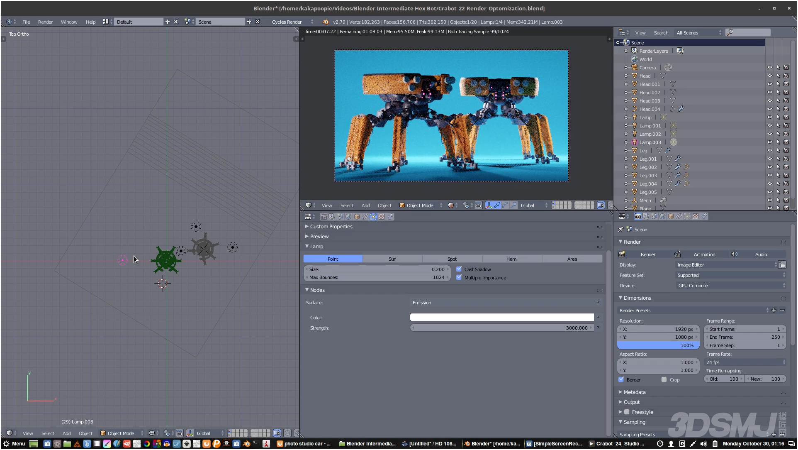Click the Size 0.200 field
The height and width of the screenshot is (450, 798).
click(377, 269)
